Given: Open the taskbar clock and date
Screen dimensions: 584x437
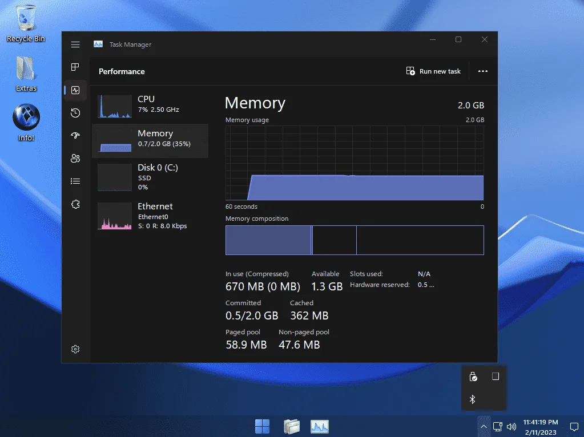Looking at the screenshot, I should click(541, 427).
